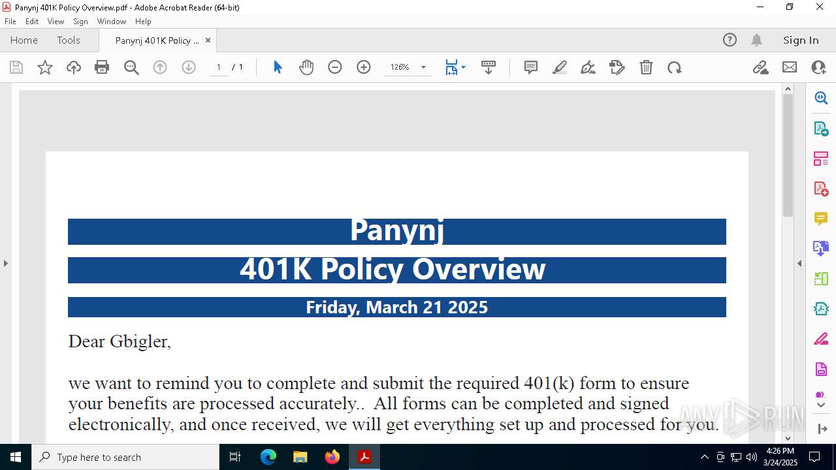Image resolution: width=836 pixels, height=470 pixels.
Task: Send file by email envelope icon
Action: [790, 67]
